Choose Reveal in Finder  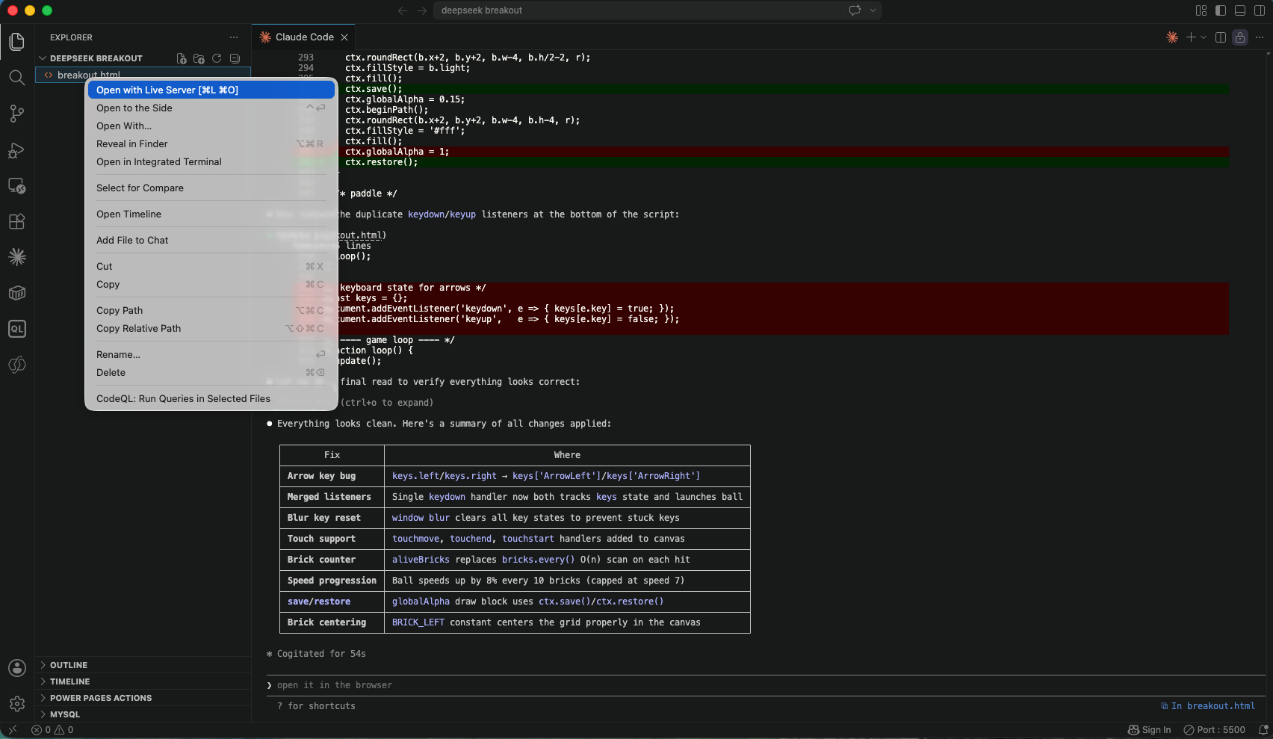(211, 143)
